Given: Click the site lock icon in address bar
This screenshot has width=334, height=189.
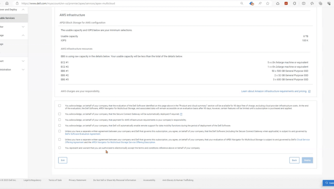Looking at the screenshot, I should 17,3.
